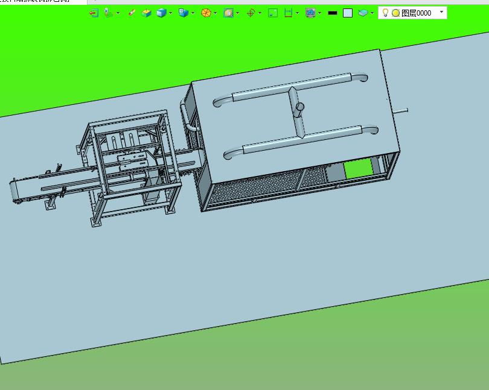
Task: Select the H-shaped pipe on enclosure top
Action: pos(296,116)
